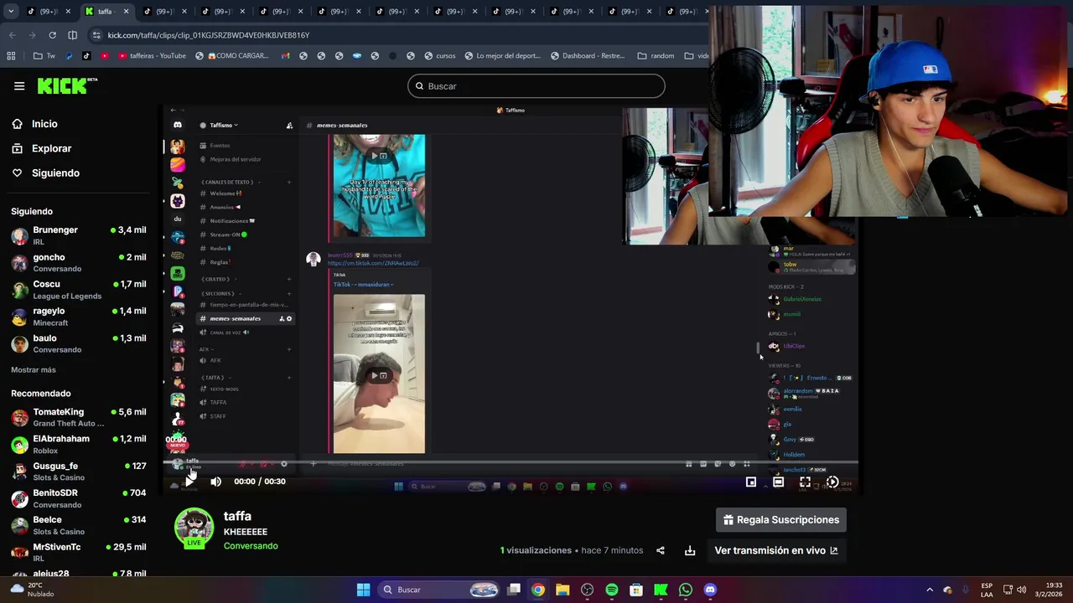Screen dimensions: 1073x603
Task: Open the random bookmarks folder
Action: (656, 56)
